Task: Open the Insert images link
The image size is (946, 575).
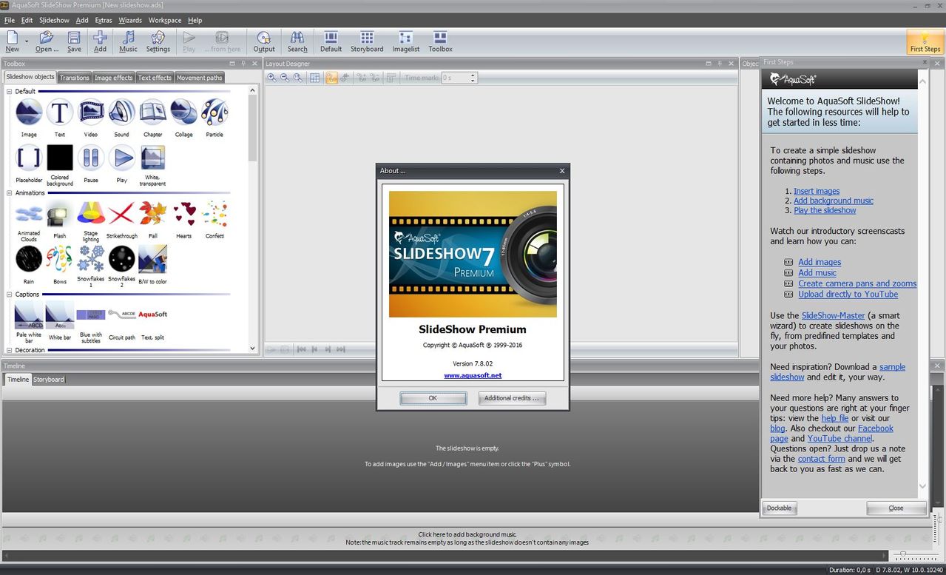Action: click(817, 191)
